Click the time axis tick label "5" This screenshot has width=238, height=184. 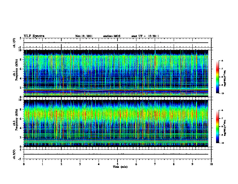point(117,164)
